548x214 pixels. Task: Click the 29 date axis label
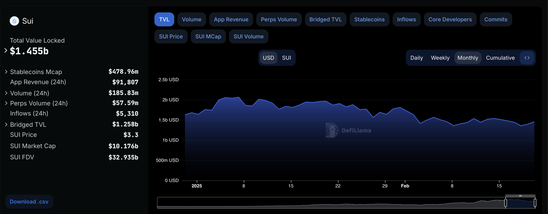pos(385,186)
